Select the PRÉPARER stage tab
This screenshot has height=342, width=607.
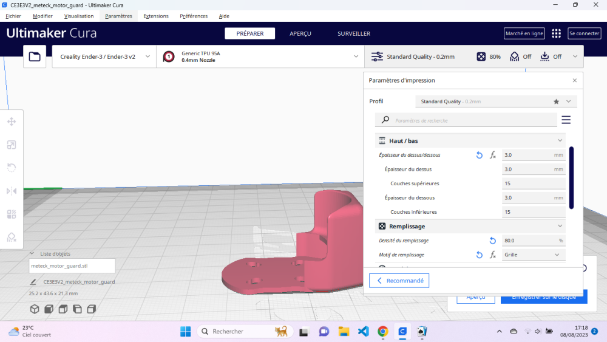tap(249, 33)
